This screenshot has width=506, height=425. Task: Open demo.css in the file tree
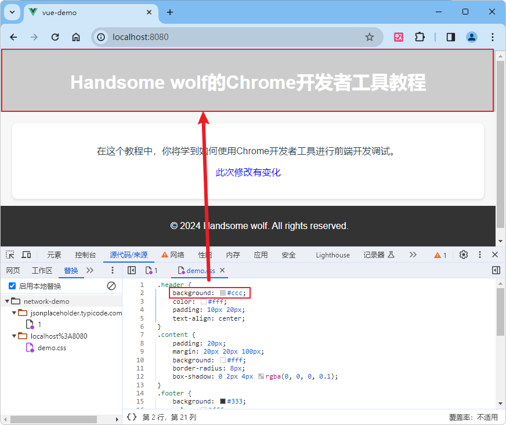click(x=46, y=348)
